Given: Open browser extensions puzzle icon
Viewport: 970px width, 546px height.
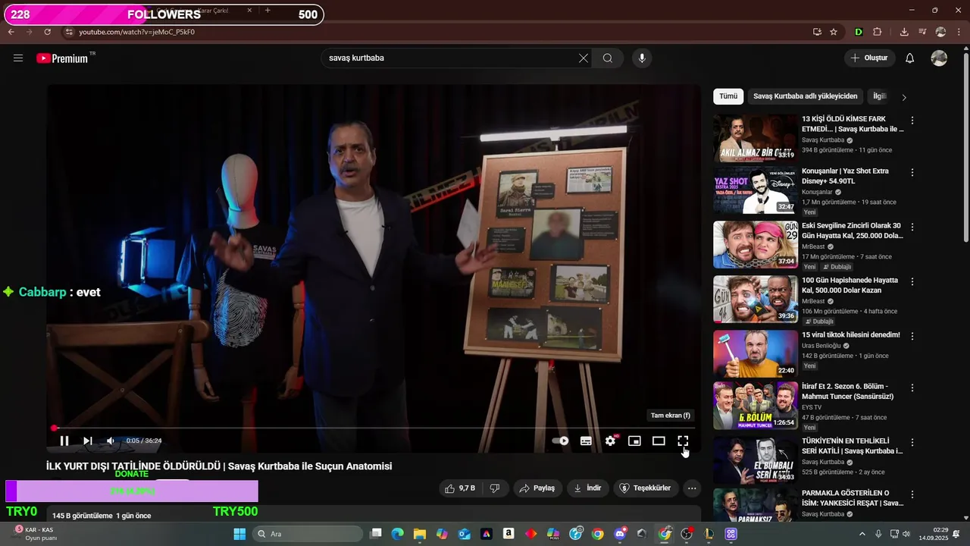Looking at the screenshot, I should pyautogui.click(x=878, y=32).
